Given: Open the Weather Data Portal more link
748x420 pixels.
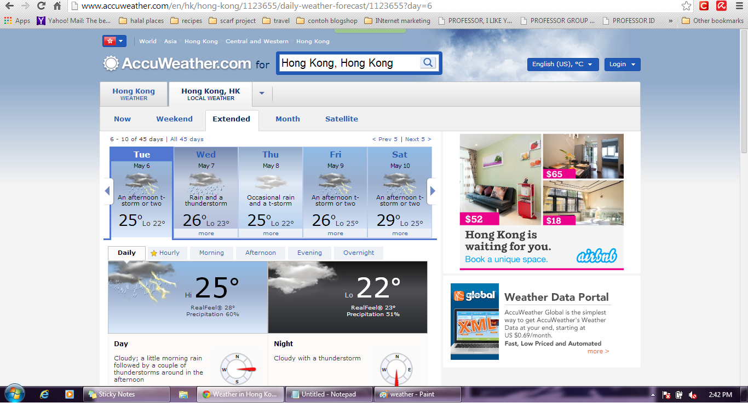Looking at the screenshot, I should (x=598, y=351).
